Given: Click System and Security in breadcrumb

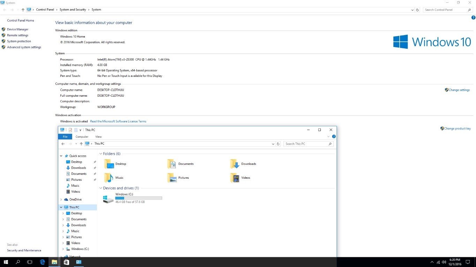Looking at the screenshot, I should pos(73,10).
